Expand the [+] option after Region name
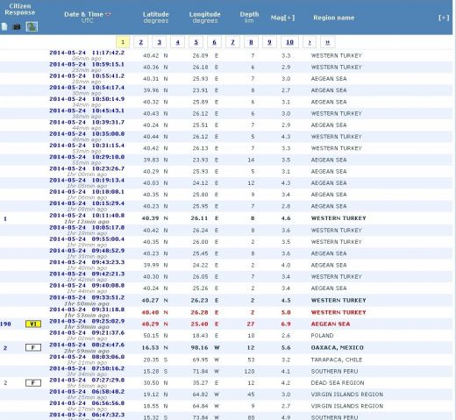Viewport: 456px width, 420px height. (x=444, y=18)
